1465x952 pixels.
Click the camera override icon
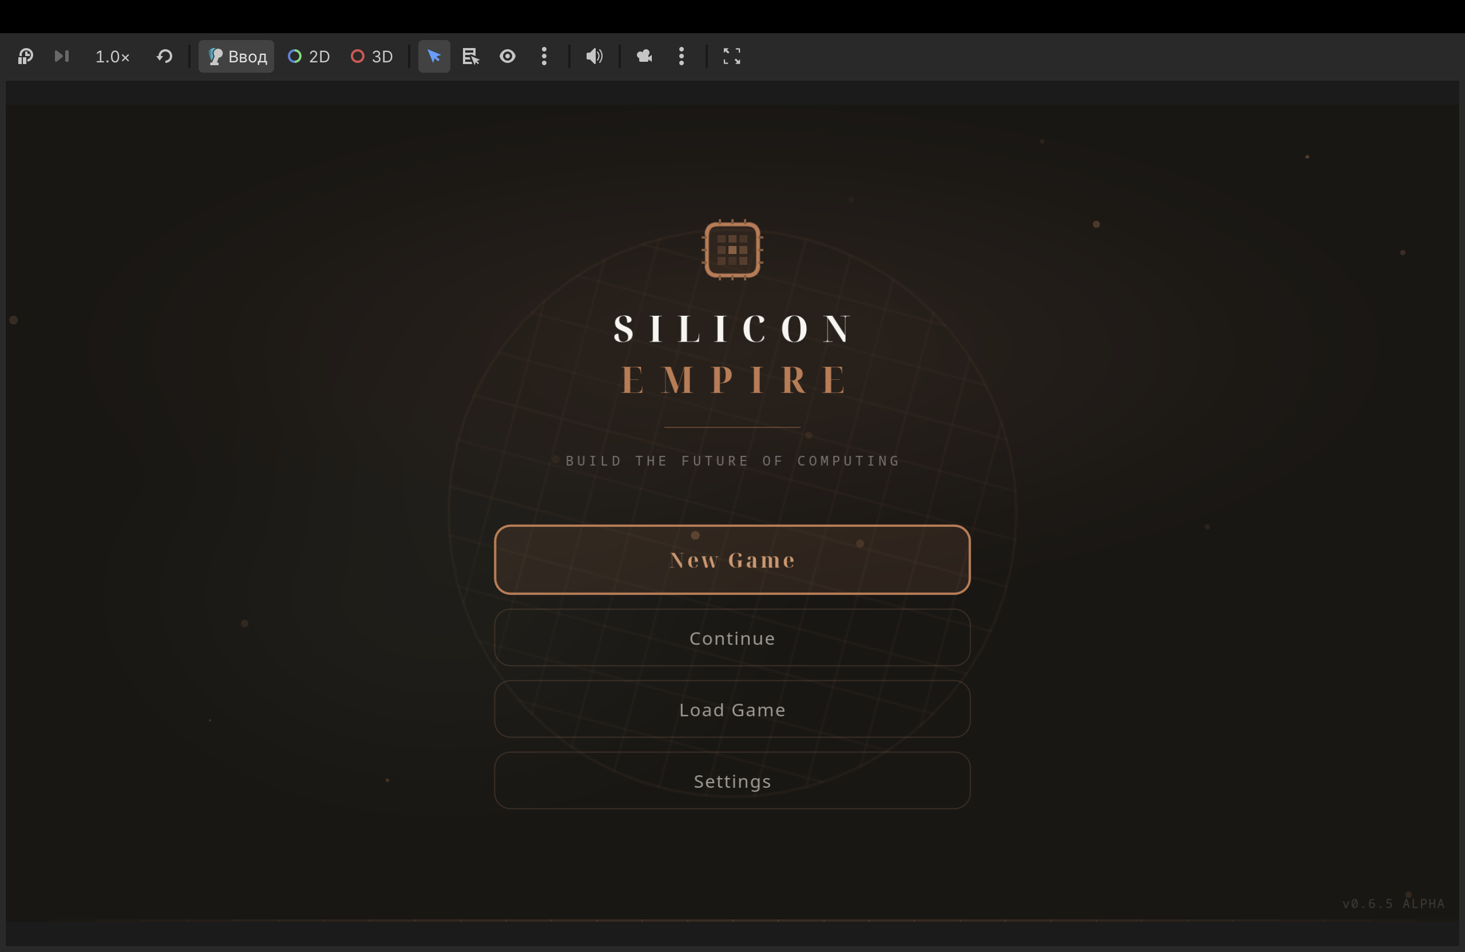tap(644, 57)
